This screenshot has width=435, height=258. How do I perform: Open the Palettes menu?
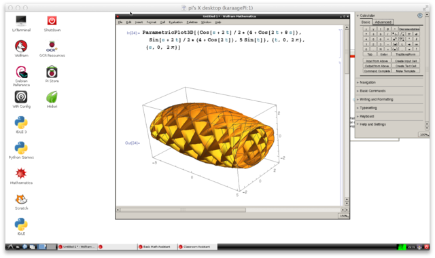(192, 22)
